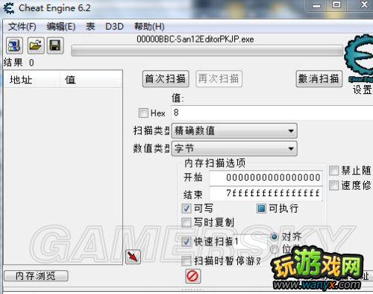Open the 文件(F) menu

point(22,27)
